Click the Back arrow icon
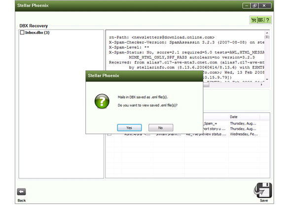 pyautogui.click(x=21, y=192)
